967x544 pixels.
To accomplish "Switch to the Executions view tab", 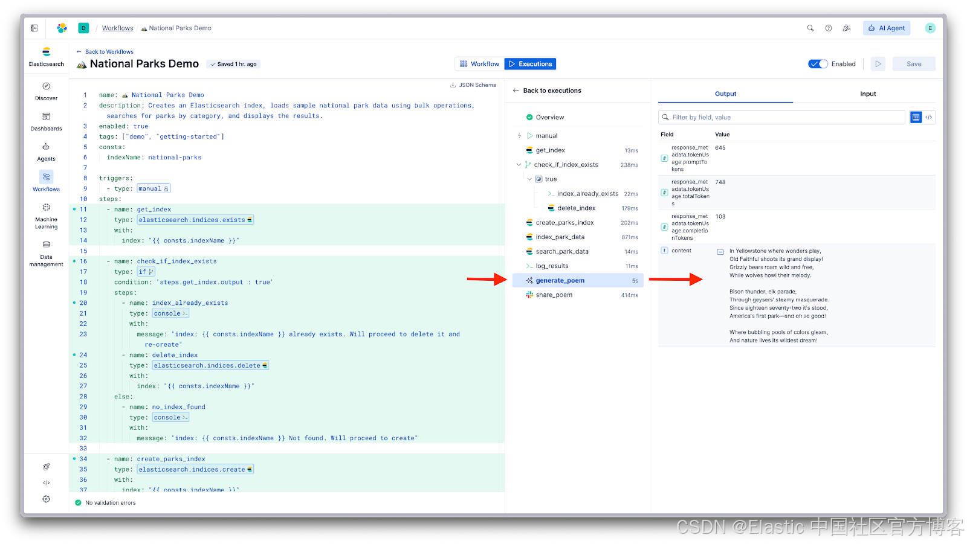I will [531, 64].
